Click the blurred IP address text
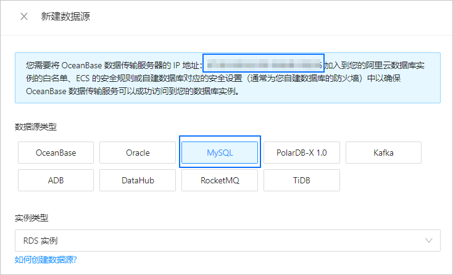The height and width of the screenshot is (275, 453). [x=264, y=64]
